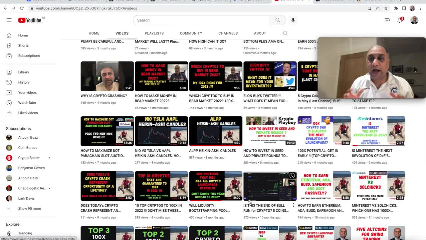Open WHY IS CRYPTO CRASHING? title link
426x240 pixels.
click(104, 96)
